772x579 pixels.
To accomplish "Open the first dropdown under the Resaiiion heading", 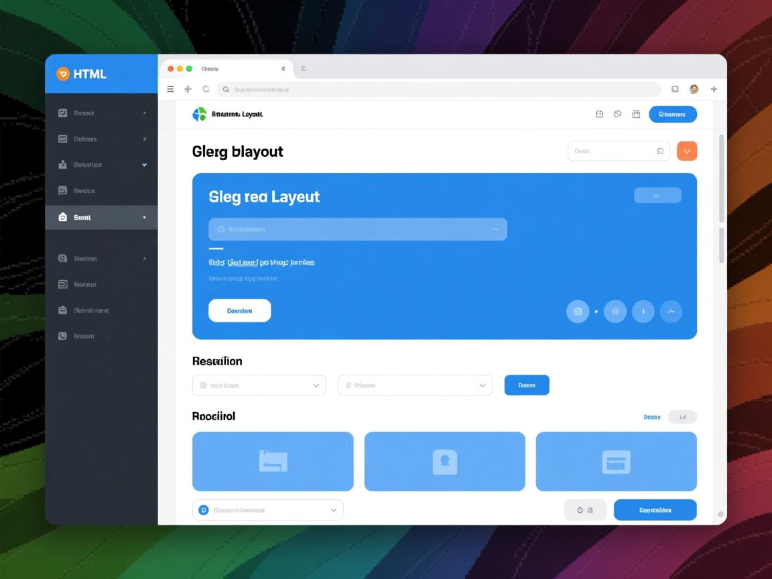I will pyautogui.click(x=259, y=385).
